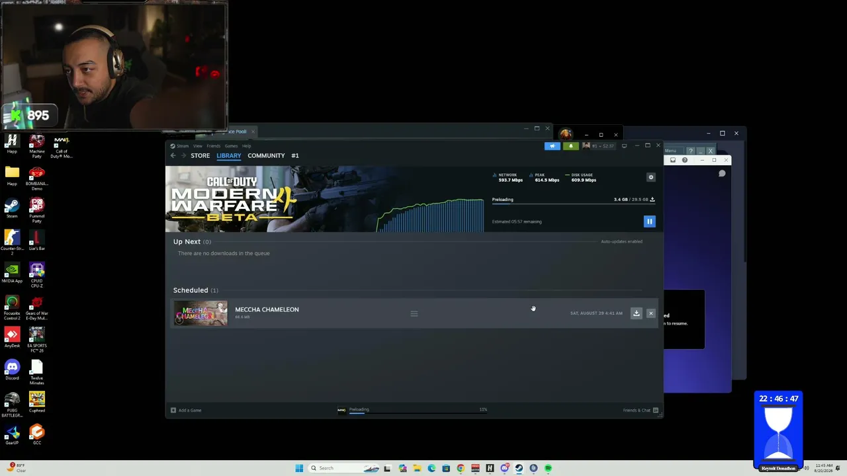Screen dimensions: 847x476
Task: Open the COMMUNITY tab
Action: tap(266, 155)
